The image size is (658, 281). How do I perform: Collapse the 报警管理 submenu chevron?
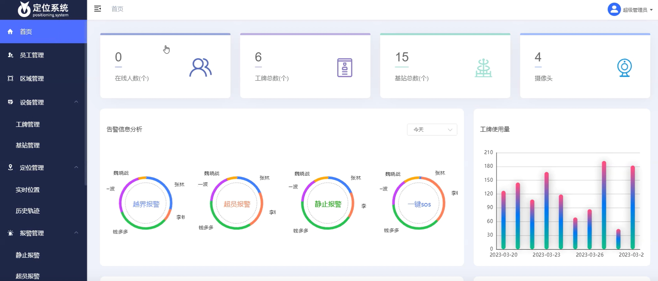[76, 232]
